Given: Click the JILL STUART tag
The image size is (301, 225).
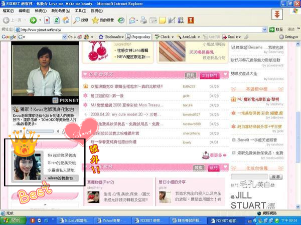Looking at the screenshot, I should click(x=248, y=200).
